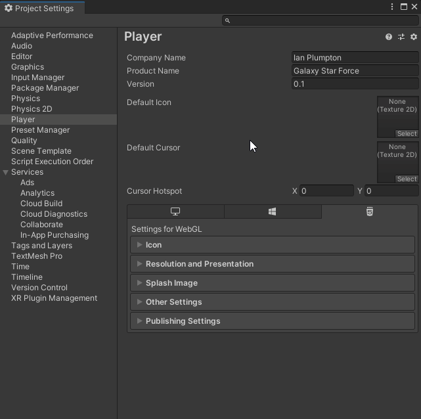This screenshot has height=419, width=421.
Task: Select Player in the sidebar
Action: pos(58,120)
